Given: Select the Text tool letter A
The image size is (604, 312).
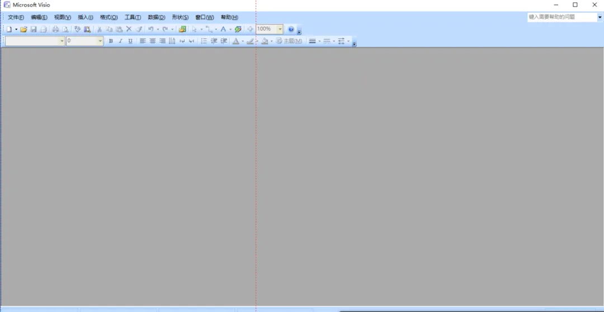Looking at the screenshot, I should pos(223,29).
